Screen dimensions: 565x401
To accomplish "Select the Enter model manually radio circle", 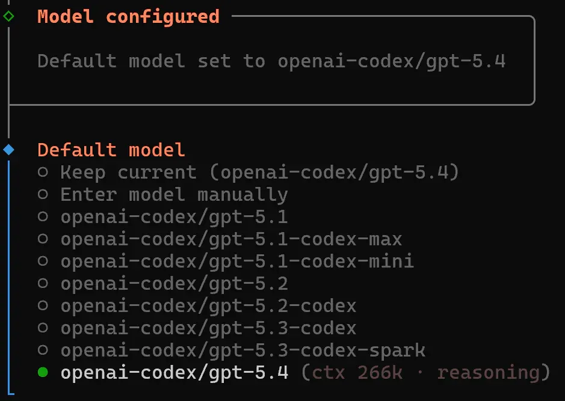I will (x=43, y=194).
